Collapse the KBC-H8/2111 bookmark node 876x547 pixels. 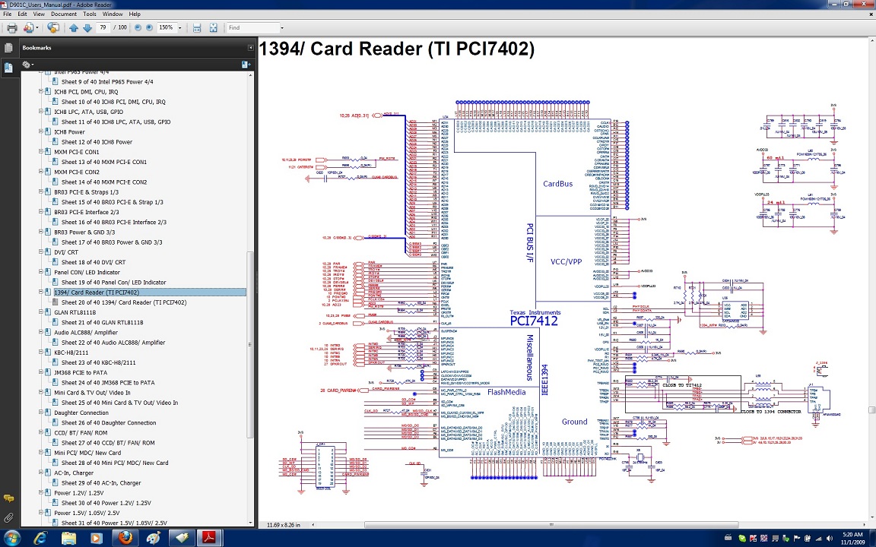click(41, 353)
